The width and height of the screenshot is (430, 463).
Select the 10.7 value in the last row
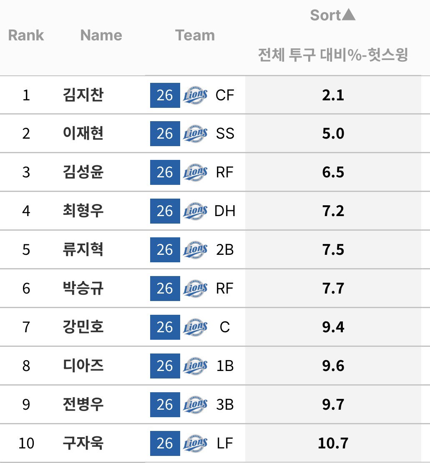point(333,443)
